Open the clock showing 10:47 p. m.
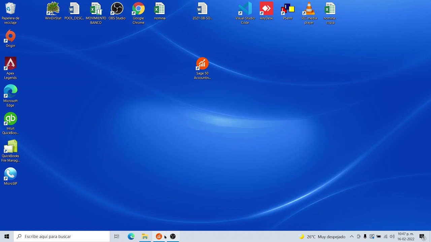This screenshot has width=431, height=242. point(406,237)
